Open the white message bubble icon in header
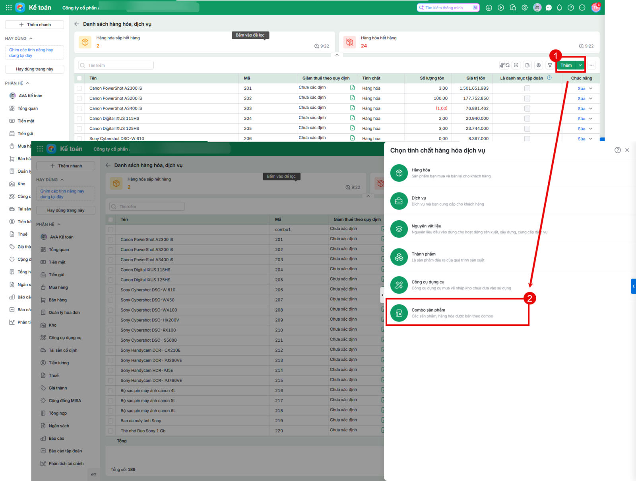Viewport: 636px width, 481px height. pyautogui.click(x=549, y=8)
